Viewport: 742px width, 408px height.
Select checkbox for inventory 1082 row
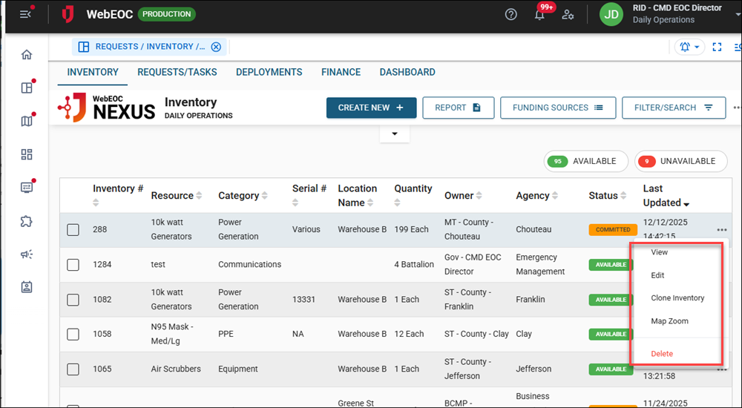pyautogui.click(x=73, y=300)
